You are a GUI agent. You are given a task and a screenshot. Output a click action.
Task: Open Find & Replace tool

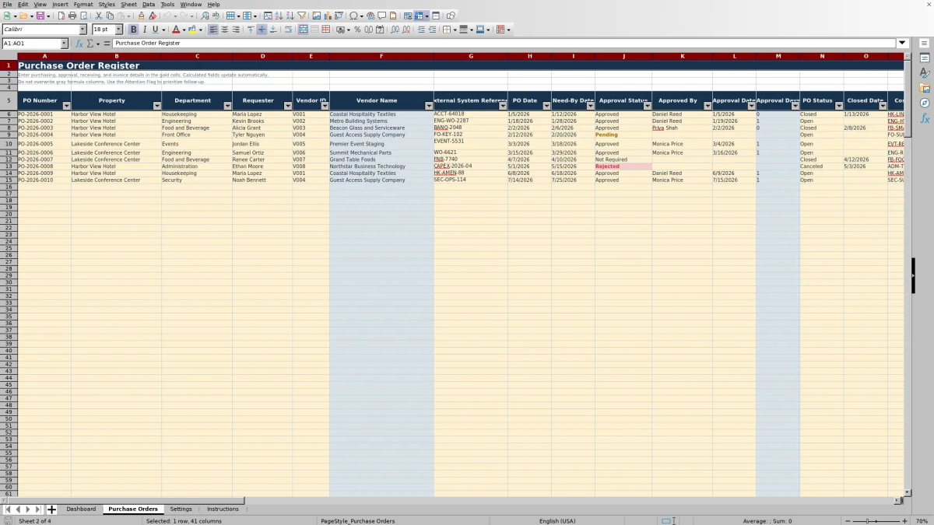205,16
